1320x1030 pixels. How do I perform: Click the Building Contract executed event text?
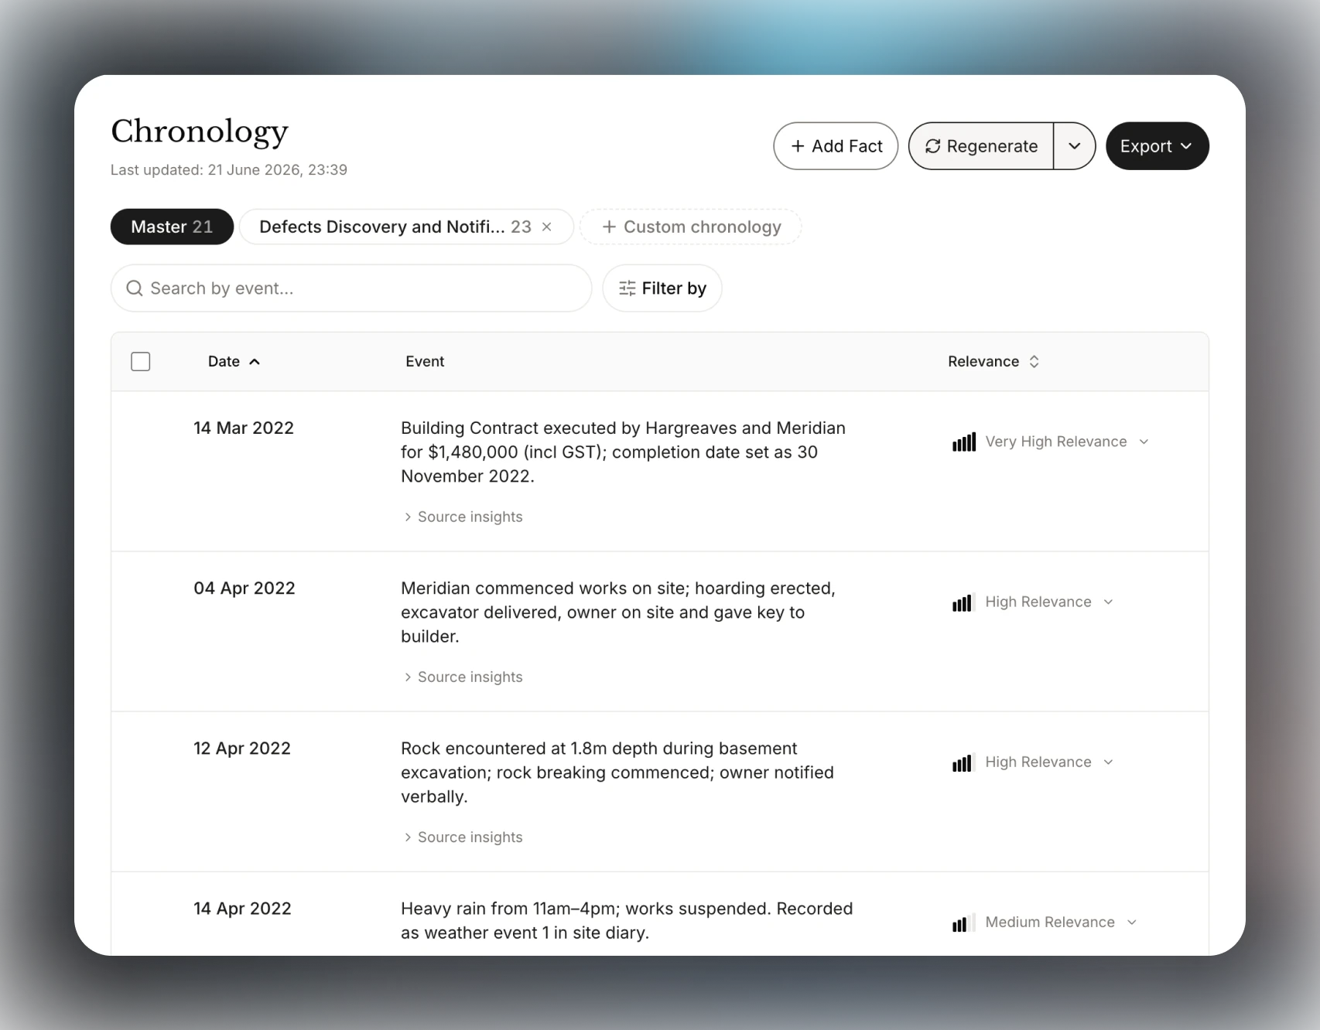pyautogui.click(x=624, y=452)
